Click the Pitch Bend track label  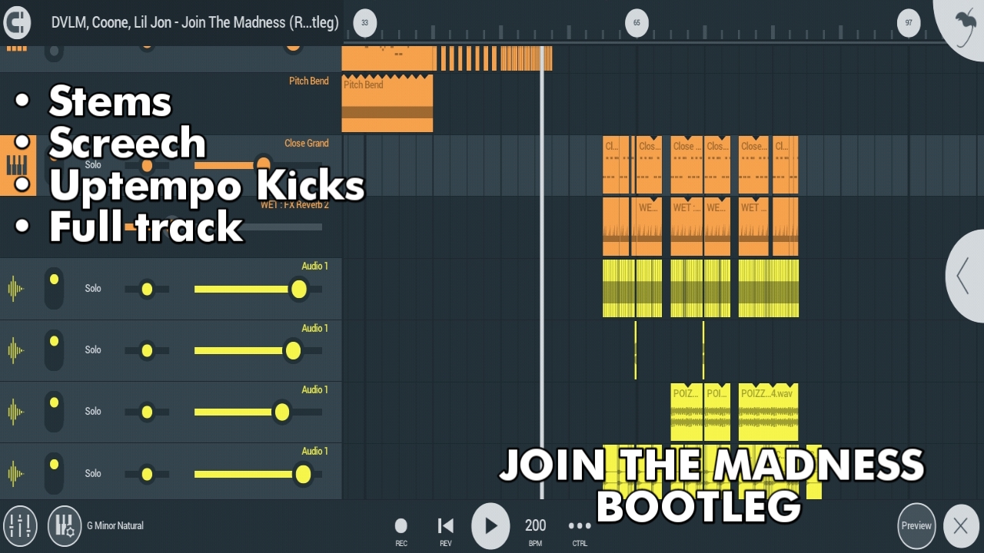309,81
